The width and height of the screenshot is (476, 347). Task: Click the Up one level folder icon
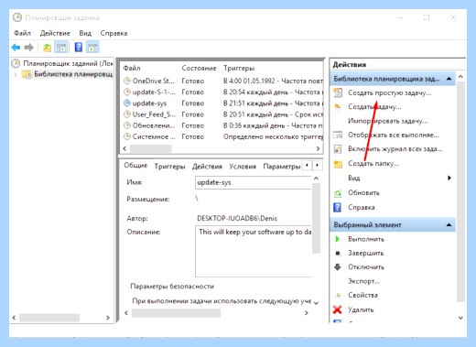[47, 48]
